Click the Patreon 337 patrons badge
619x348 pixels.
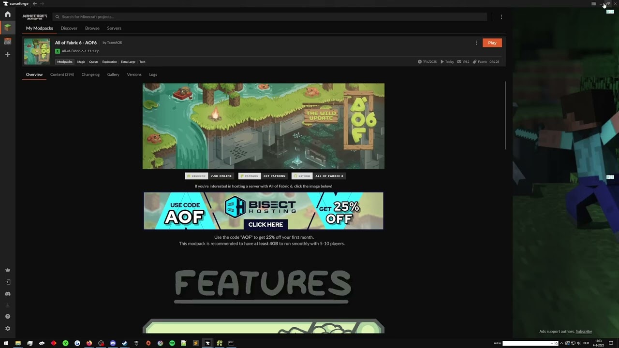click(263, 176)
